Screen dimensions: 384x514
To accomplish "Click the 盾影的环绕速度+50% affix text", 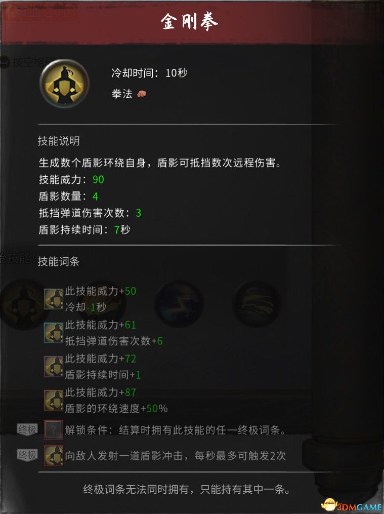I will click(116, 409).
